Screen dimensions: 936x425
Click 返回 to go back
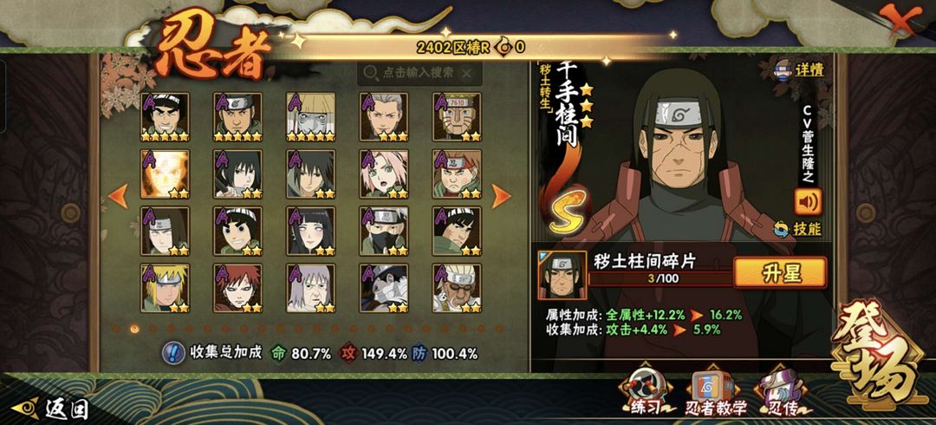click(51, 409)
